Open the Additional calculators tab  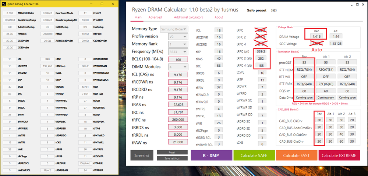tap(188, 17)
